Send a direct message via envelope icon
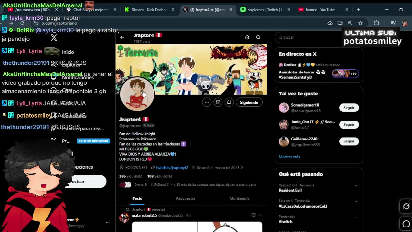Viewport: 412px width, 232px height. (x=218, y=102)
